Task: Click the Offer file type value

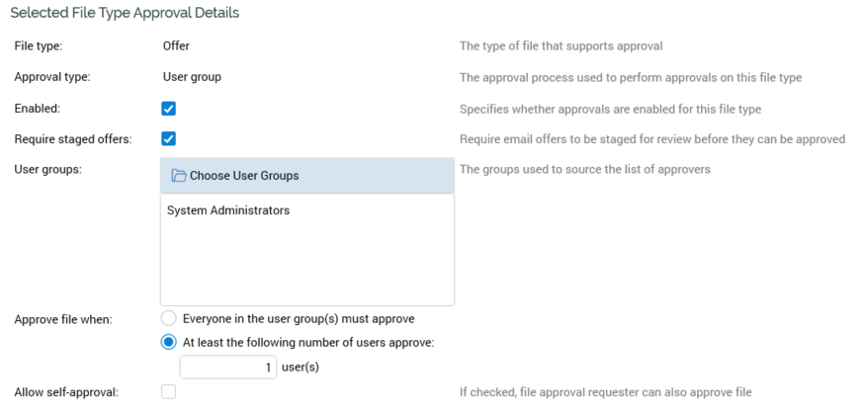Action: coord(176,45)
